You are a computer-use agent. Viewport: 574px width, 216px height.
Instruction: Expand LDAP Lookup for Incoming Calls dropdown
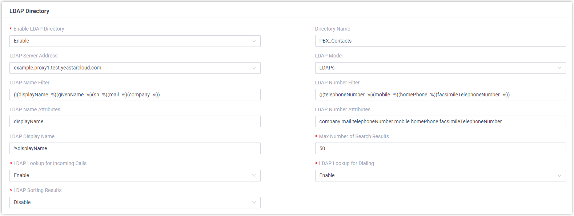point(135,176)
